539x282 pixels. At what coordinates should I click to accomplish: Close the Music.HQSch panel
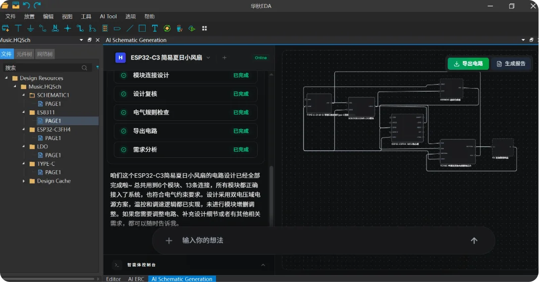coord(98,40)
